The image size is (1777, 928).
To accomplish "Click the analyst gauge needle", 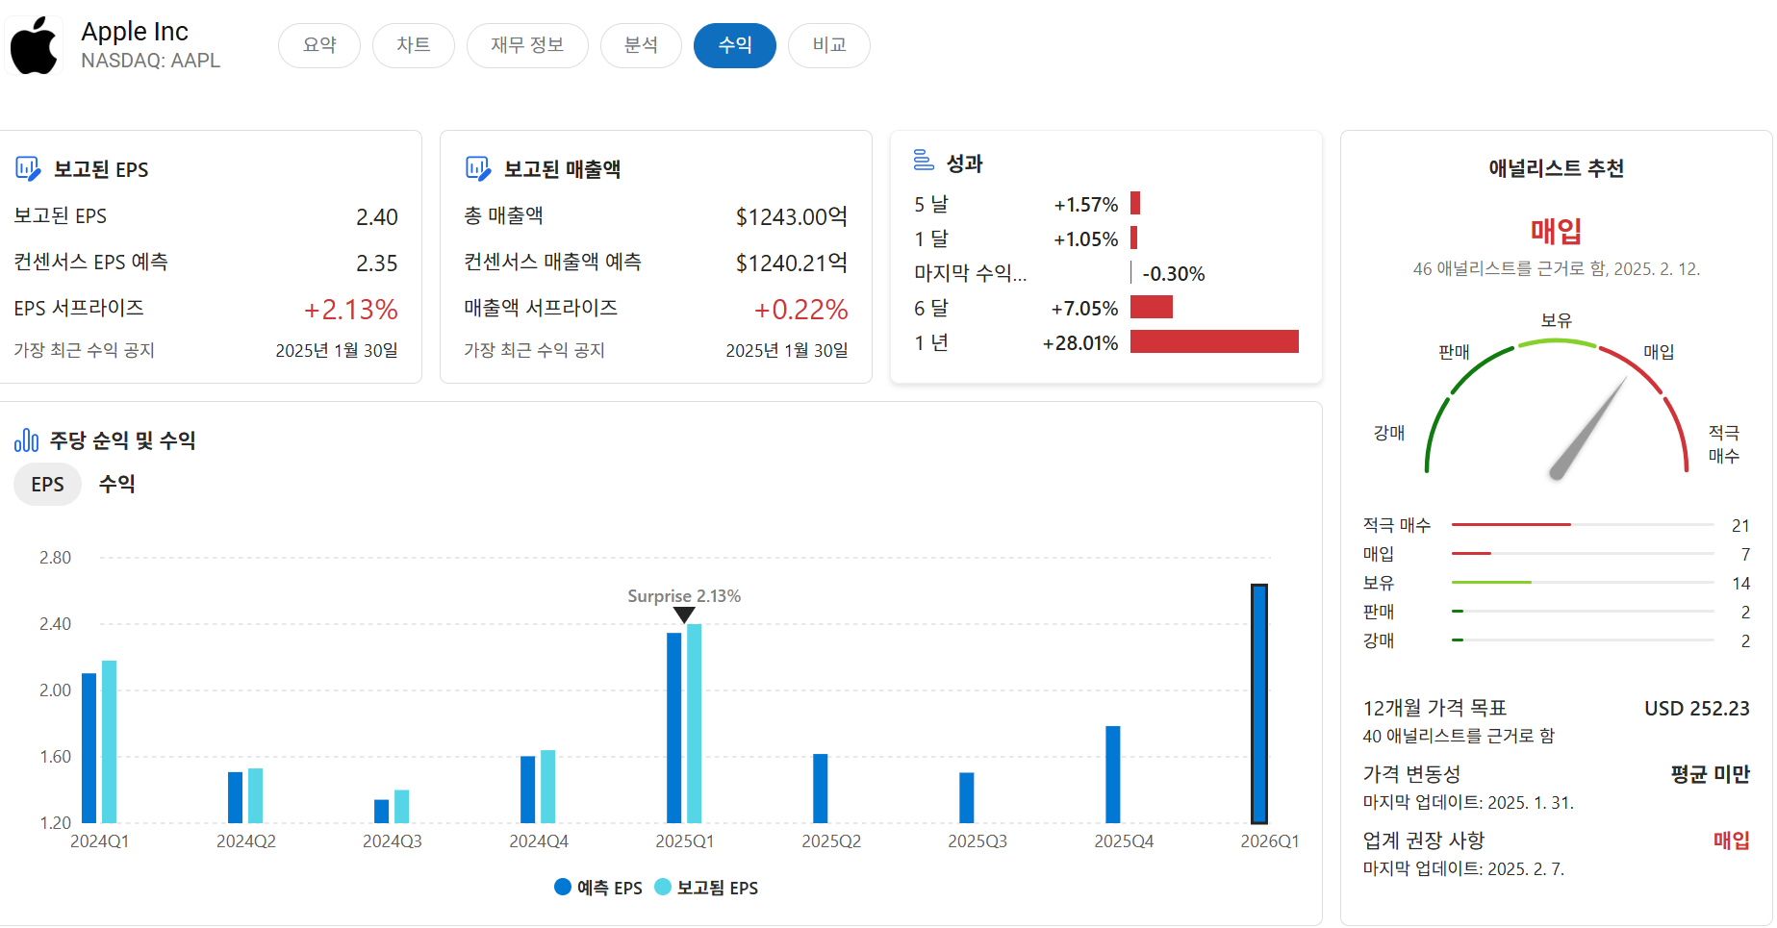I will pyautogui.click(x=1588, y=428).
